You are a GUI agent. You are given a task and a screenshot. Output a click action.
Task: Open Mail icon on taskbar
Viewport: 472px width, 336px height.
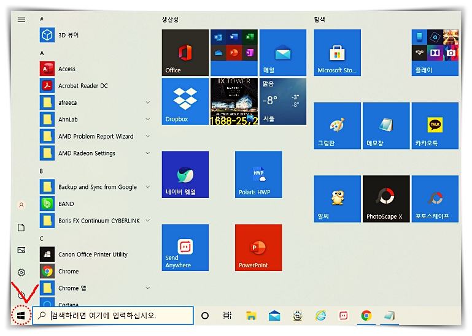[x=274, y=316]
